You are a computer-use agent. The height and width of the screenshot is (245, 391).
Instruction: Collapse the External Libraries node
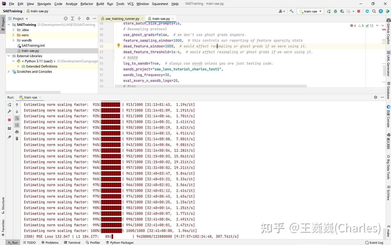click(x=9, y=56)
